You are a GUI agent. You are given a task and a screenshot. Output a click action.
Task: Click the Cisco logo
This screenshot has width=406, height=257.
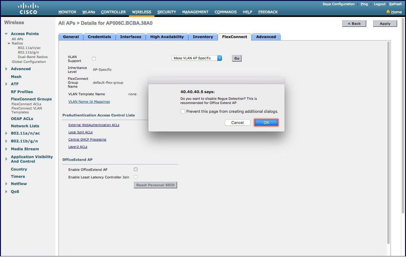pyautogui.click(x=28, y=8)
